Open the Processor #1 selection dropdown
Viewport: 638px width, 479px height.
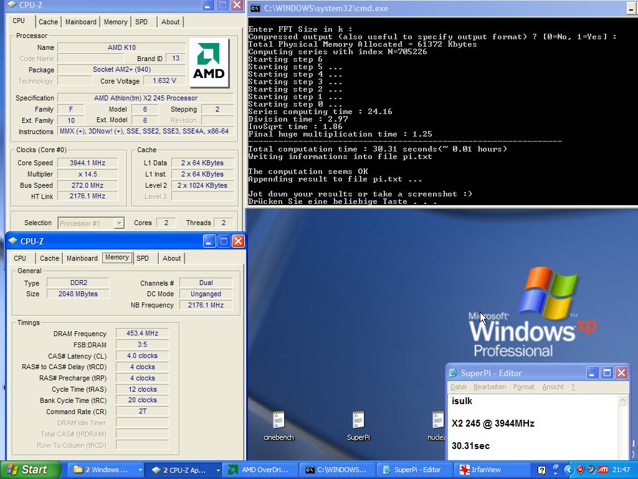point(119,223)
